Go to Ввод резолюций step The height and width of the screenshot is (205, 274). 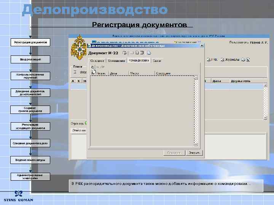click(30, 60)
